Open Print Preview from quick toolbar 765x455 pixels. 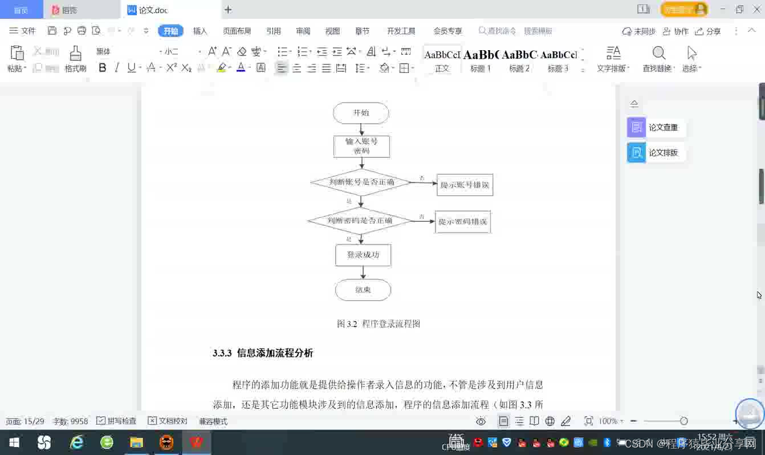click(96, 31)
